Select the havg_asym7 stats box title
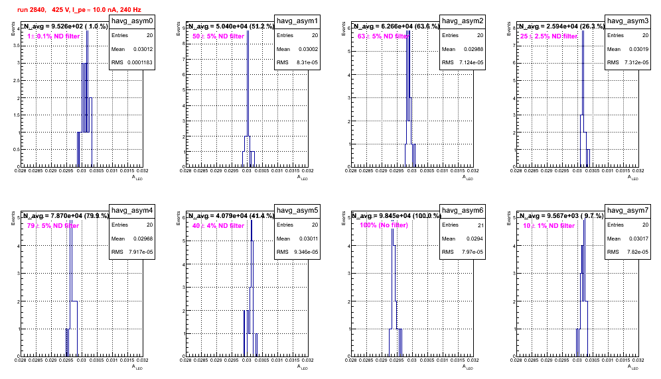 click(628, 211)
